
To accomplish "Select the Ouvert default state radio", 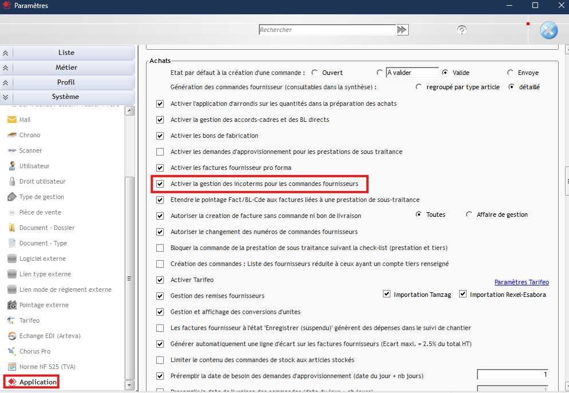I will 314,73.
